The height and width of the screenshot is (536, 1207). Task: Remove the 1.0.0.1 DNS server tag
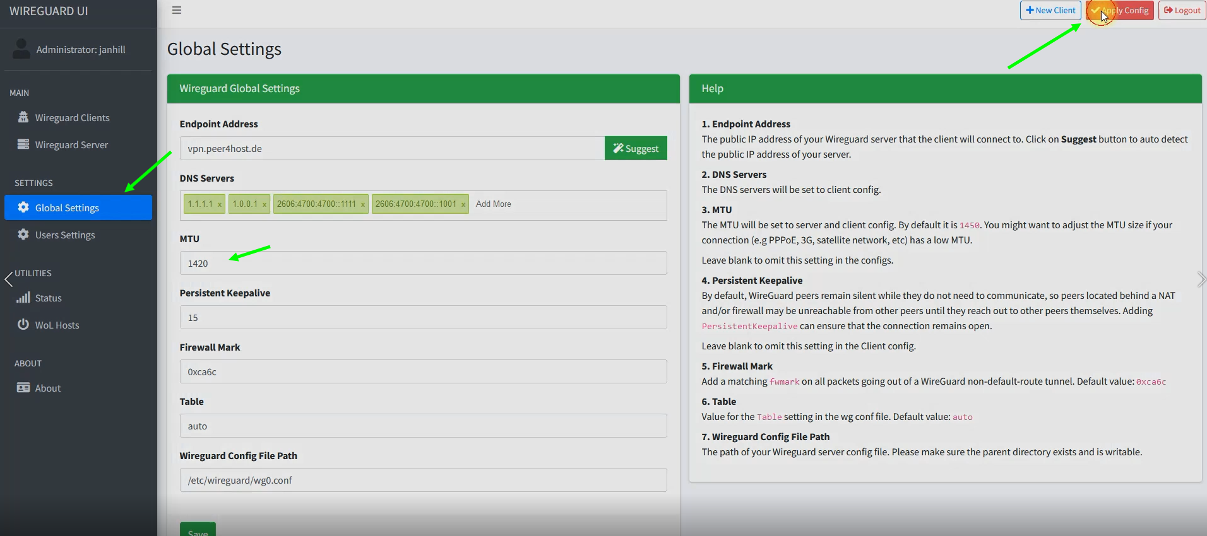pos(265,204)
